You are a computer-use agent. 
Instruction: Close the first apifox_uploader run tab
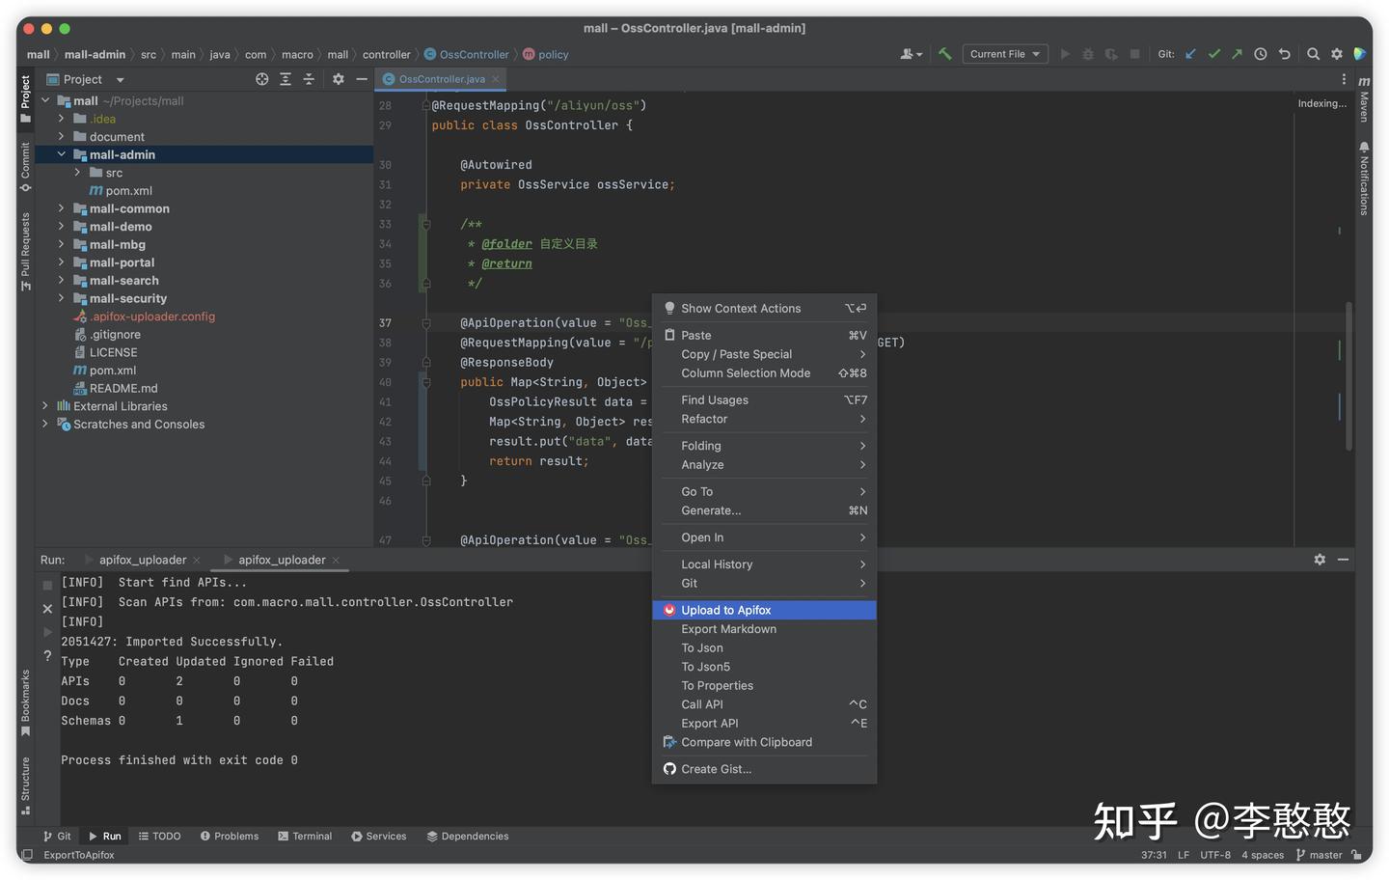point(197,561)
